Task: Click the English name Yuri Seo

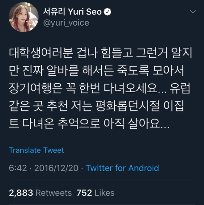Action: [85, 12]
